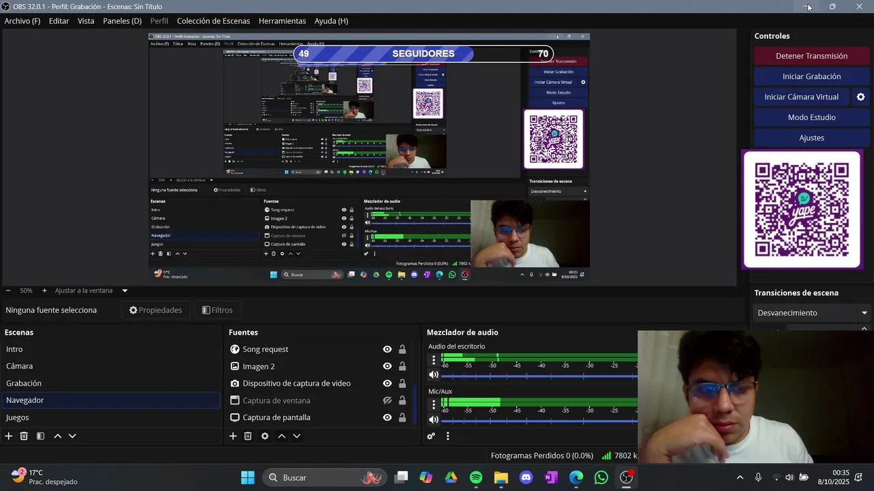Hide Dispositivo de captura de video source
The height and width of the screenshot is (491, 874).
[x=387, y=383]
